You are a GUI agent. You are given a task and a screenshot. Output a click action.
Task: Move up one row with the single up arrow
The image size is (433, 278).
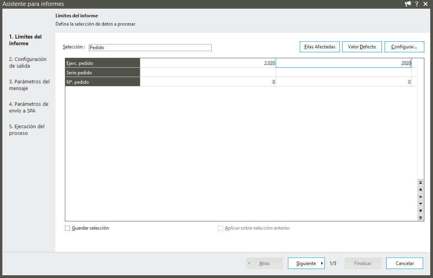[x=420, y=197]
